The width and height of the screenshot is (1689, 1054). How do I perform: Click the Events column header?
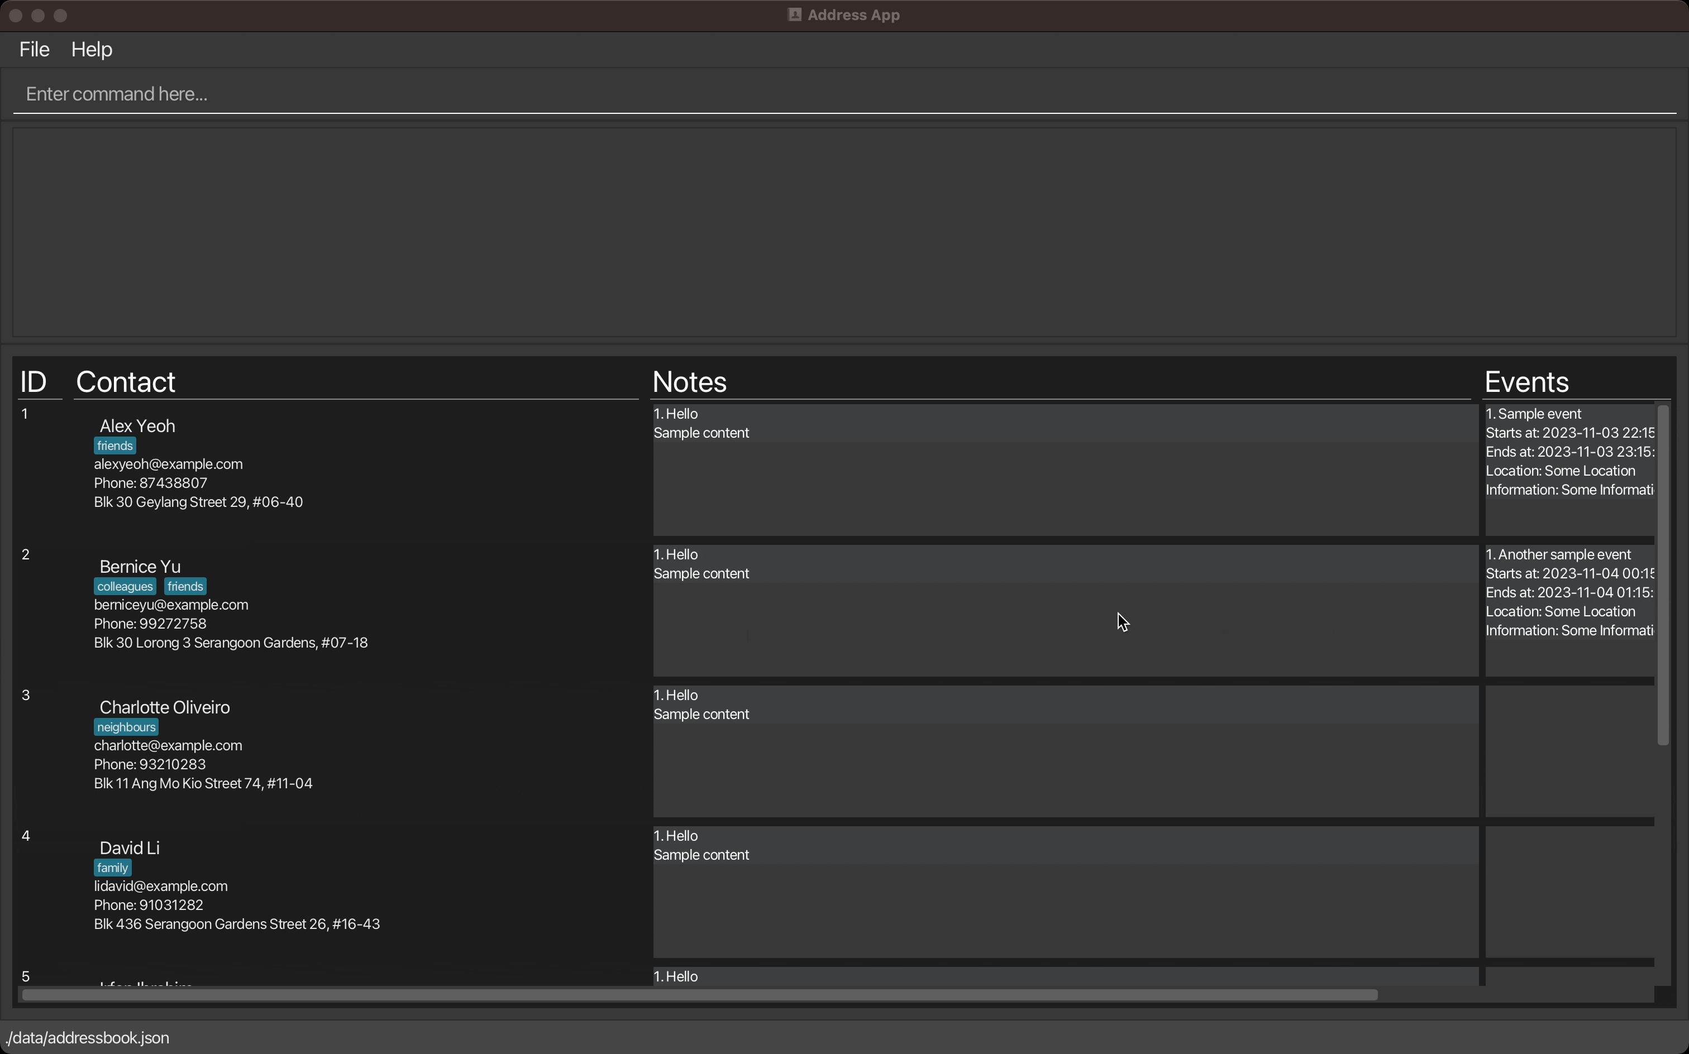[x=1526, y=382]
